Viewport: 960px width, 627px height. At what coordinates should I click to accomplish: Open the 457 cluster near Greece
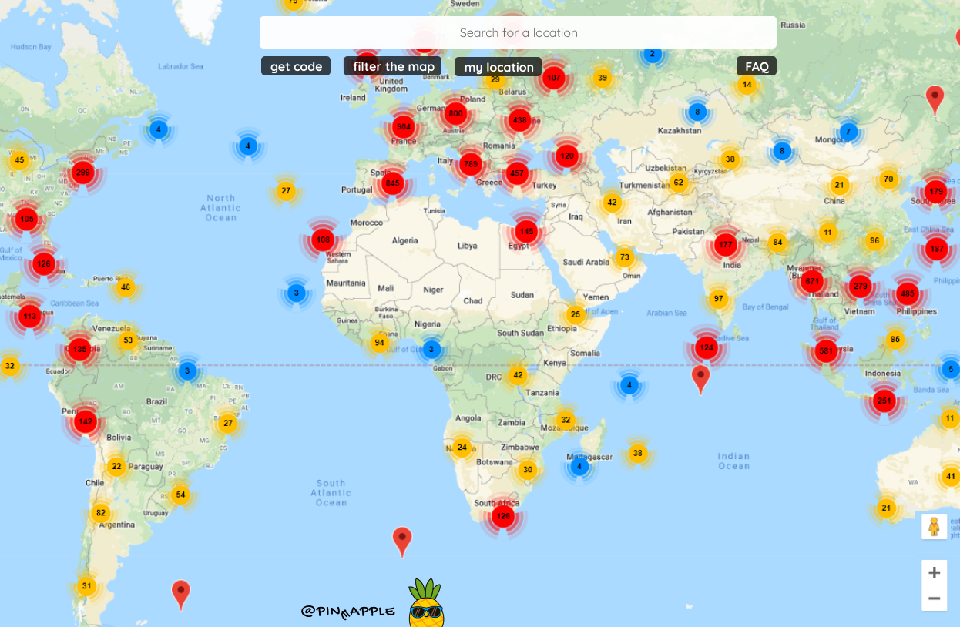(x=517, y=173)
